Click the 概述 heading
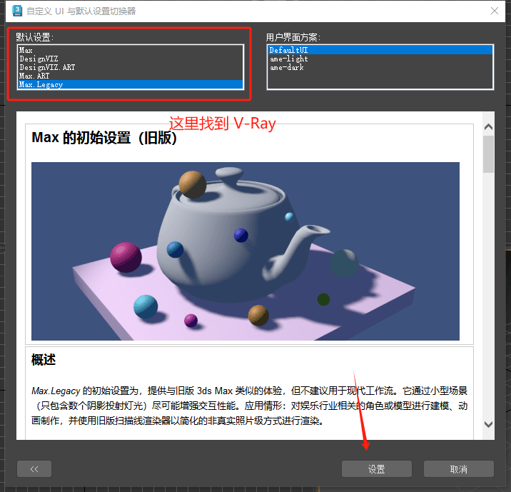The image size is (511, 492). click(44, 360)
